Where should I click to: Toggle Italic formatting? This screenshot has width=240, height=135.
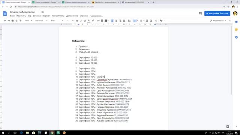pos(81,21)
